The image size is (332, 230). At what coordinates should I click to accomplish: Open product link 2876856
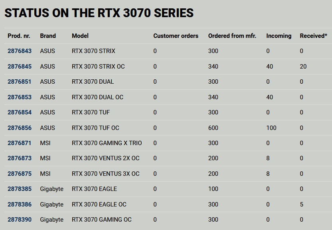pyautogui.click(x=20, y=128)
